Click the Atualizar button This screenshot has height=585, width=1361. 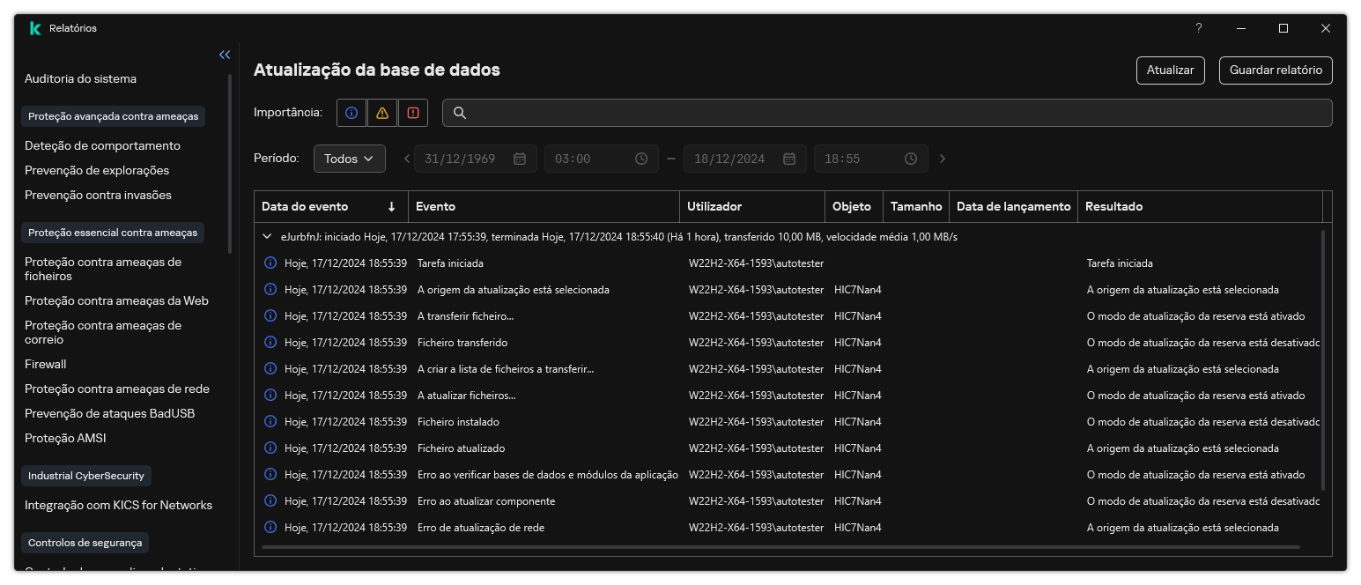click(x=1170, y=70)
